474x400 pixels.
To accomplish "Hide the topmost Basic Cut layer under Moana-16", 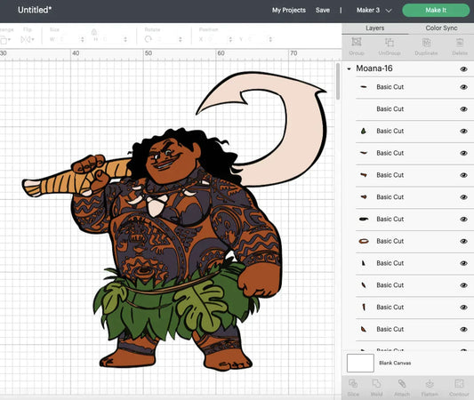I will [x=463, y=87].
